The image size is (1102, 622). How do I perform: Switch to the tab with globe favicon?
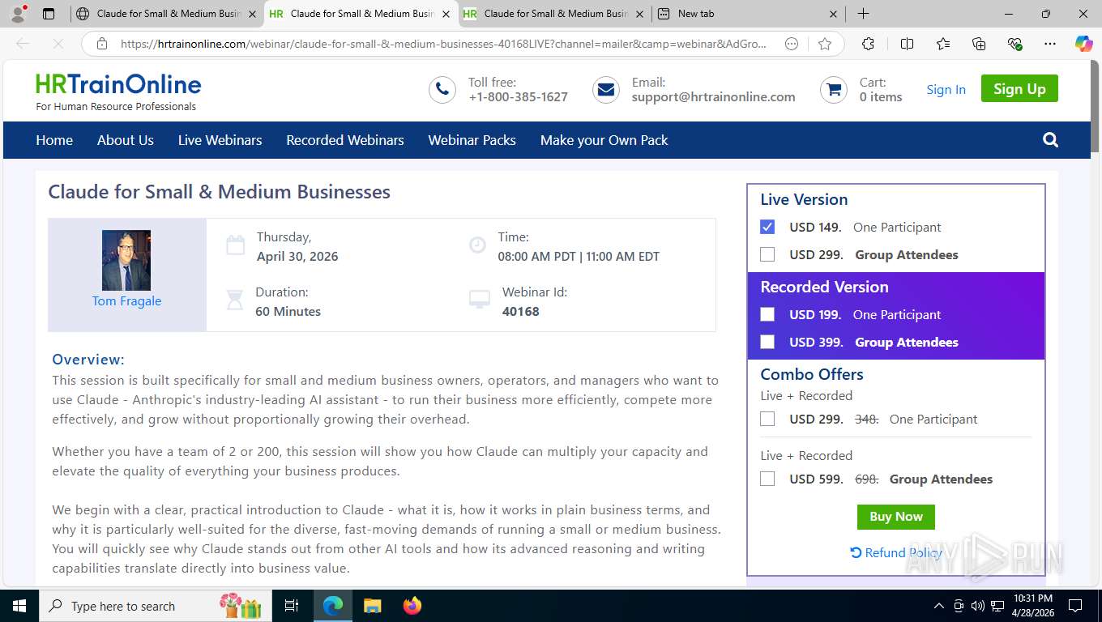click(165, 14)
